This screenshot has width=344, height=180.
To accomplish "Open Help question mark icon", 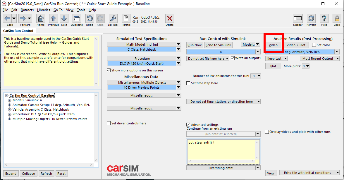I will click(324, 18).
